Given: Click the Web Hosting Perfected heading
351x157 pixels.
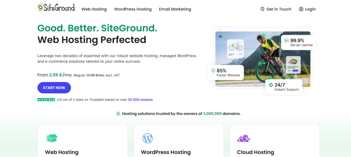Looking at the screenshot, I should click(x=92, y=40).
